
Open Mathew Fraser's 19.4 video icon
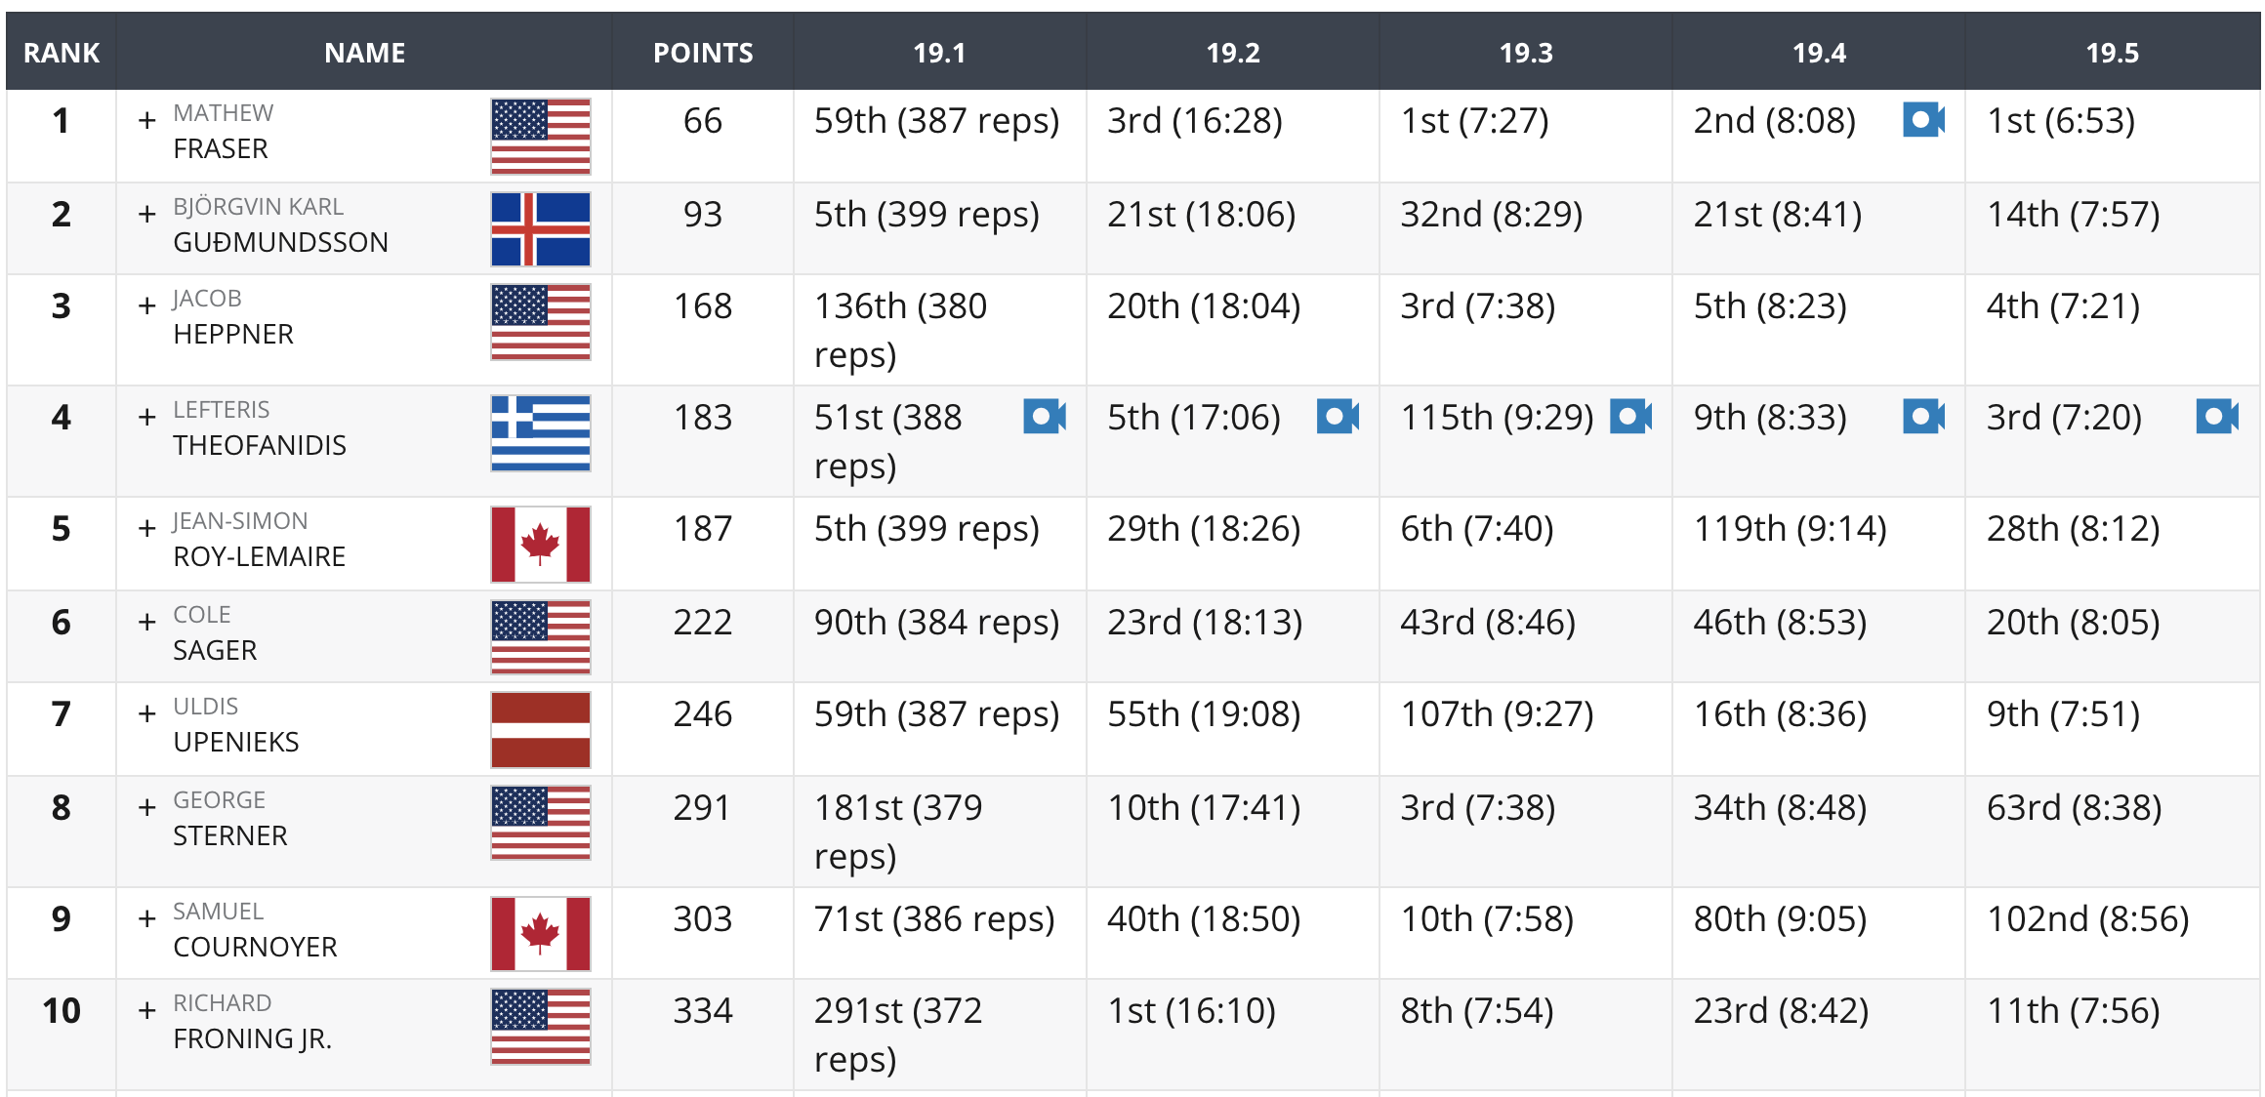coord(1923,120)
